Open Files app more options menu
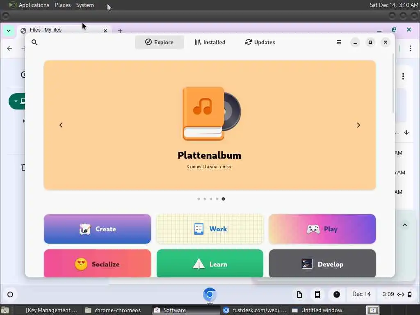420x315 pixels. 403,76
